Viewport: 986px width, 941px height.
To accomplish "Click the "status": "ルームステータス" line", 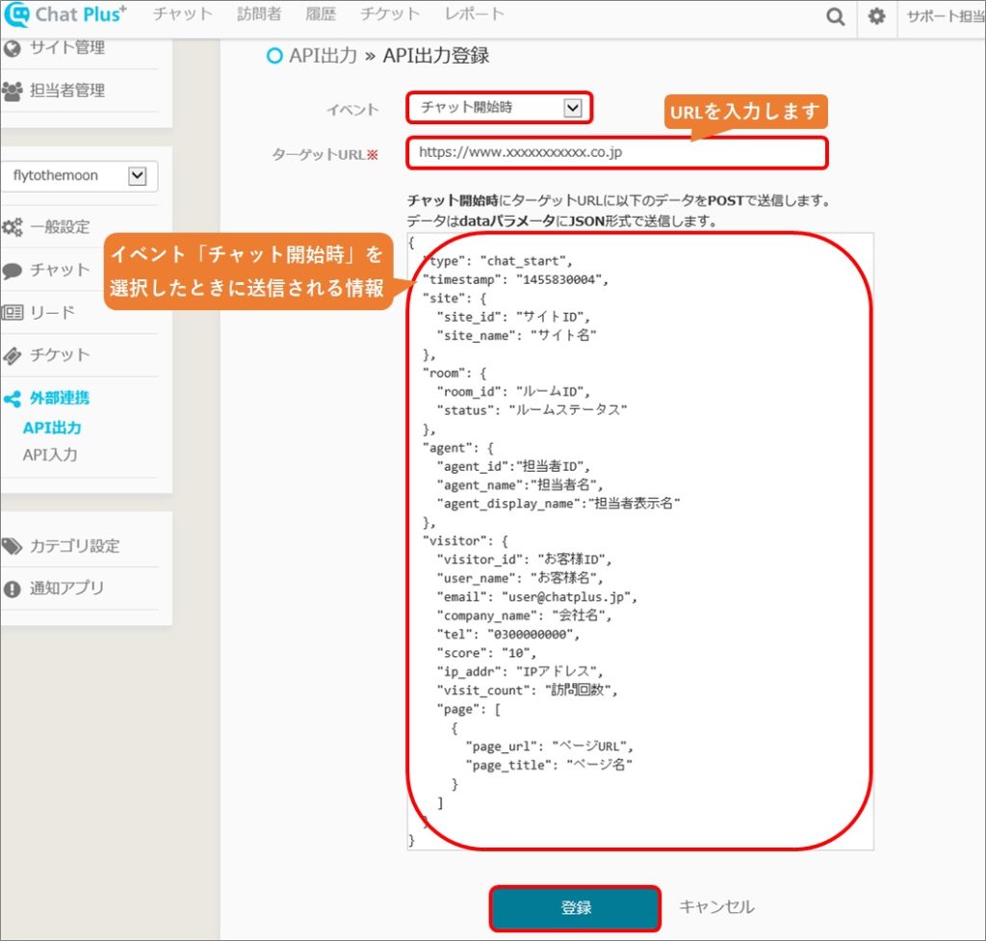I will point(532,410).
